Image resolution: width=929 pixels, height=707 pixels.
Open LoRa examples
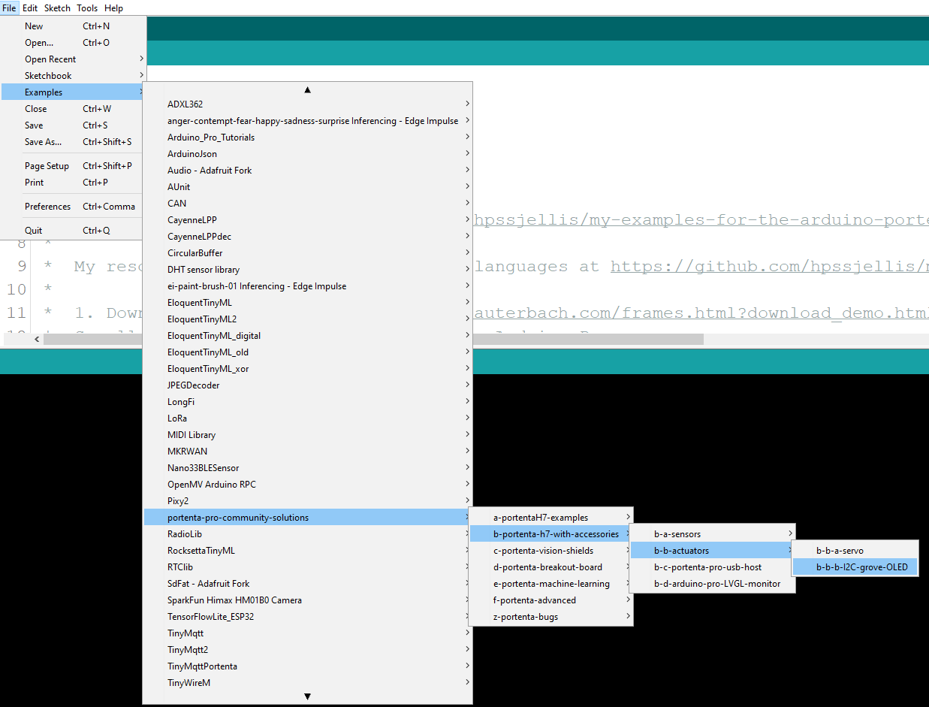point(308,418)
